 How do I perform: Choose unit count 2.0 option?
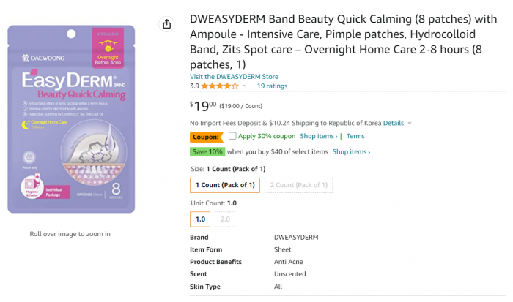pos(225,219)
